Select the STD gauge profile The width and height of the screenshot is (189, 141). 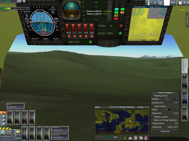(x=185, y=60)
